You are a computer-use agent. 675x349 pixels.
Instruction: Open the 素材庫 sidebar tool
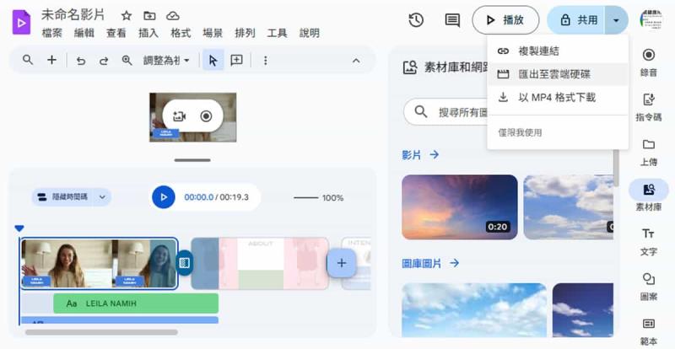tap(648, 196)
